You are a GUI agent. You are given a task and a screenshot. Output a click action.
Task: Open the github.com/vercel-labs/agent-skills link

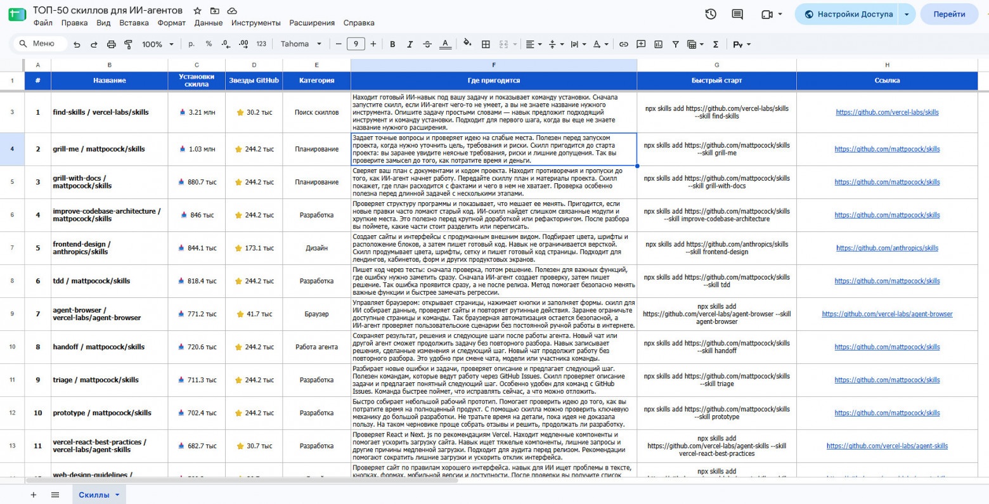point(887,446)
